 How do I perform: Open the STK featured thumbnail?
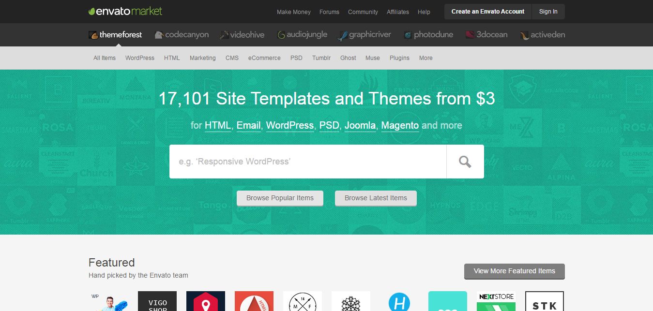tap(545, 301)
